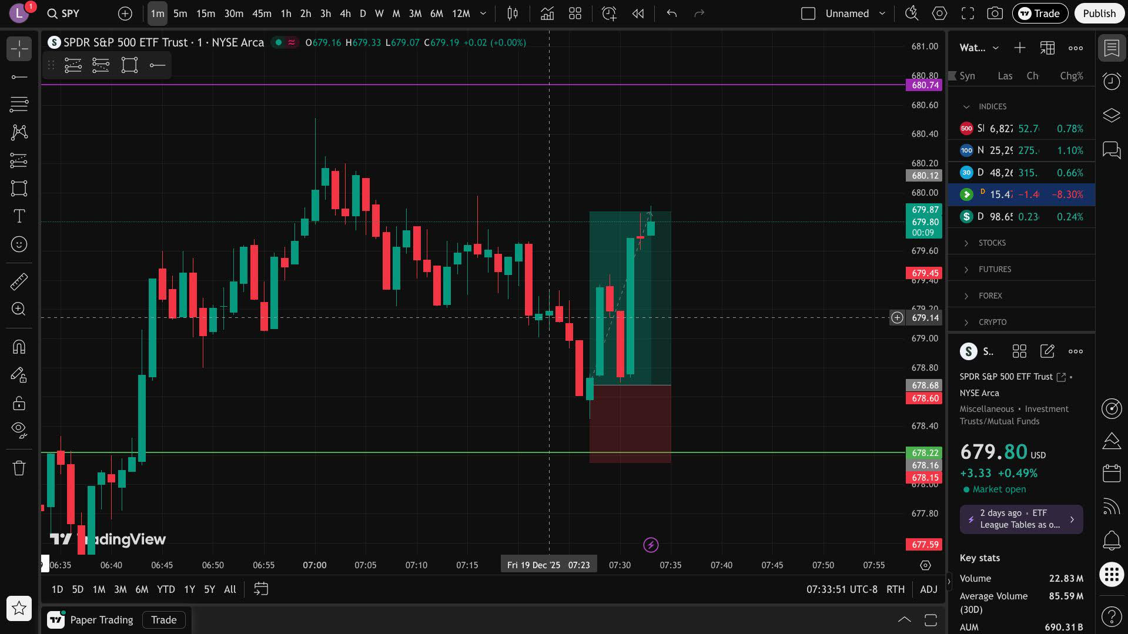
Task: Enter fullscreen mode
Action: [x=968, y=14]
